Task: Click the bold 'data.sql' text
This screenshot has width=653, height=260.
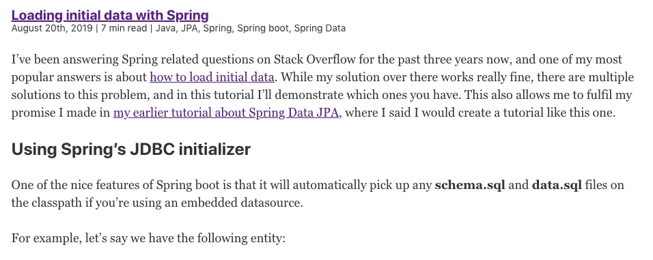Action: tap(557, 185)
